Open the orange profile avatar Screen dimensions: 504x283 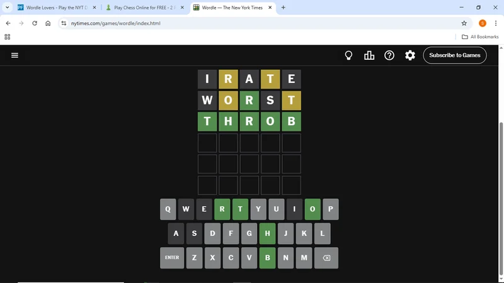tap(483, 23)
